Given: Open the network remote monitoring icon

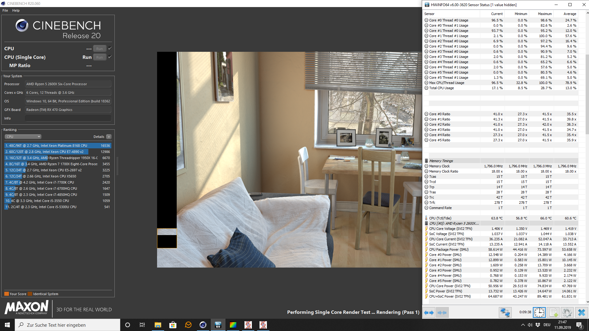Looking at the screenshot, I should 505,313.
